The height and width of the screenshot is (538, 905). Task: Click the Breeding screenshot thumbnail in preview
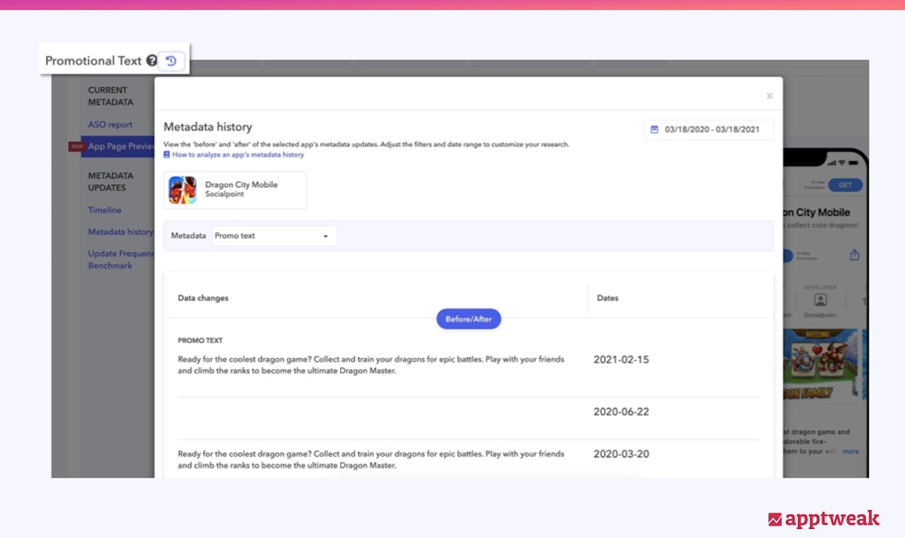pyautogui.click(x=821, y=365)
